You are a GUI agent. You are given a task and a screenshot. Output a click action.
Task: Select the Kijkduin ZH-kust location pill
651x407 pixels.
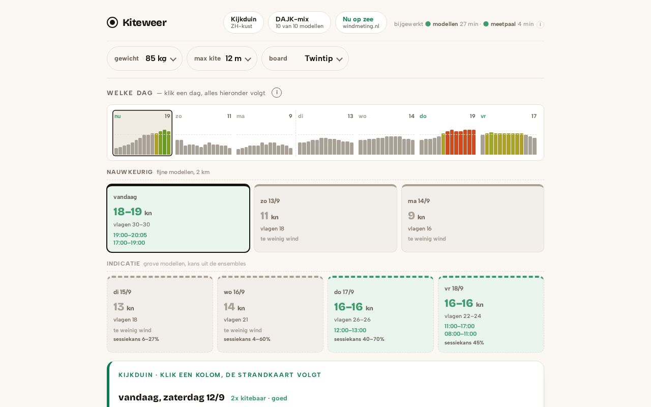[244, 22]
